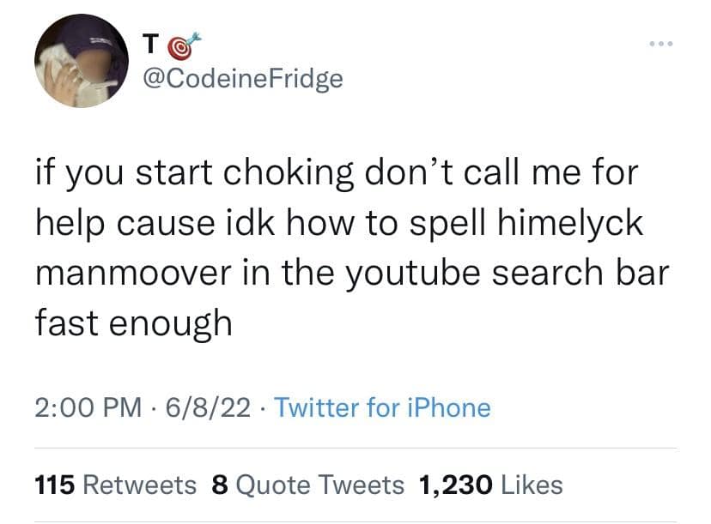Click the 1,230 likes count number
The width and height of the screenshot is (711, 524).
(454, 485)
